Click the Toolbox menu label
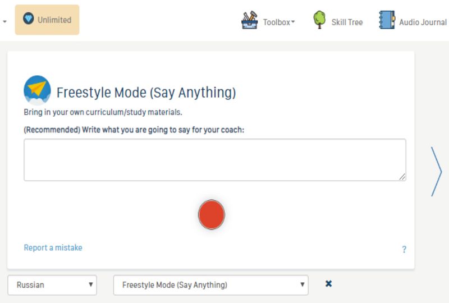The height and width of the screenshot is (303, 449). 276,22
